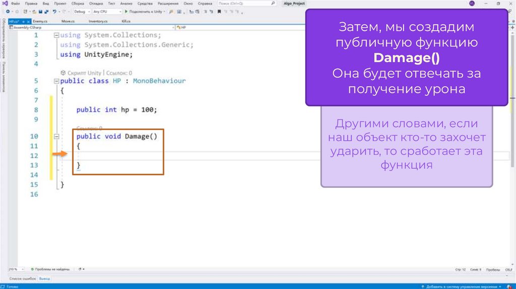516x289 pixels.
Task: Open the Any CPU platform dropdown
Action: pyautogui.click(x=107, y=12)
